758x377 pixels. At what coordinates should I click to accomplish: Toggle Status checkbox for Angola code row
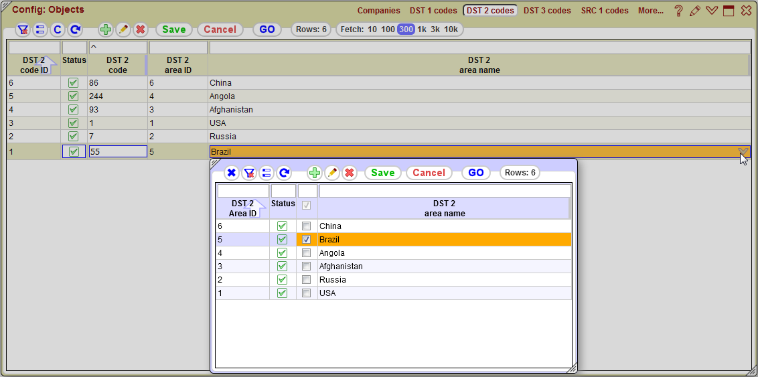74,96
